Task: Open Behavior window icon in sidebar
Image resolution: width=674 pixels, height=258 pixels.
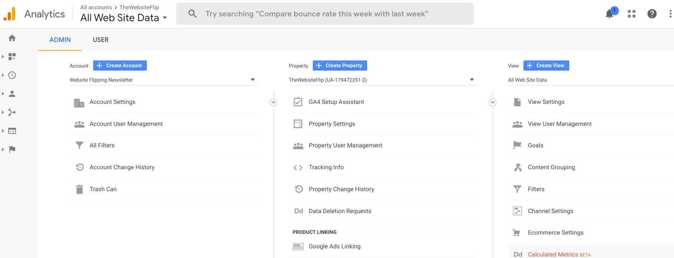Action: (12, 131)
